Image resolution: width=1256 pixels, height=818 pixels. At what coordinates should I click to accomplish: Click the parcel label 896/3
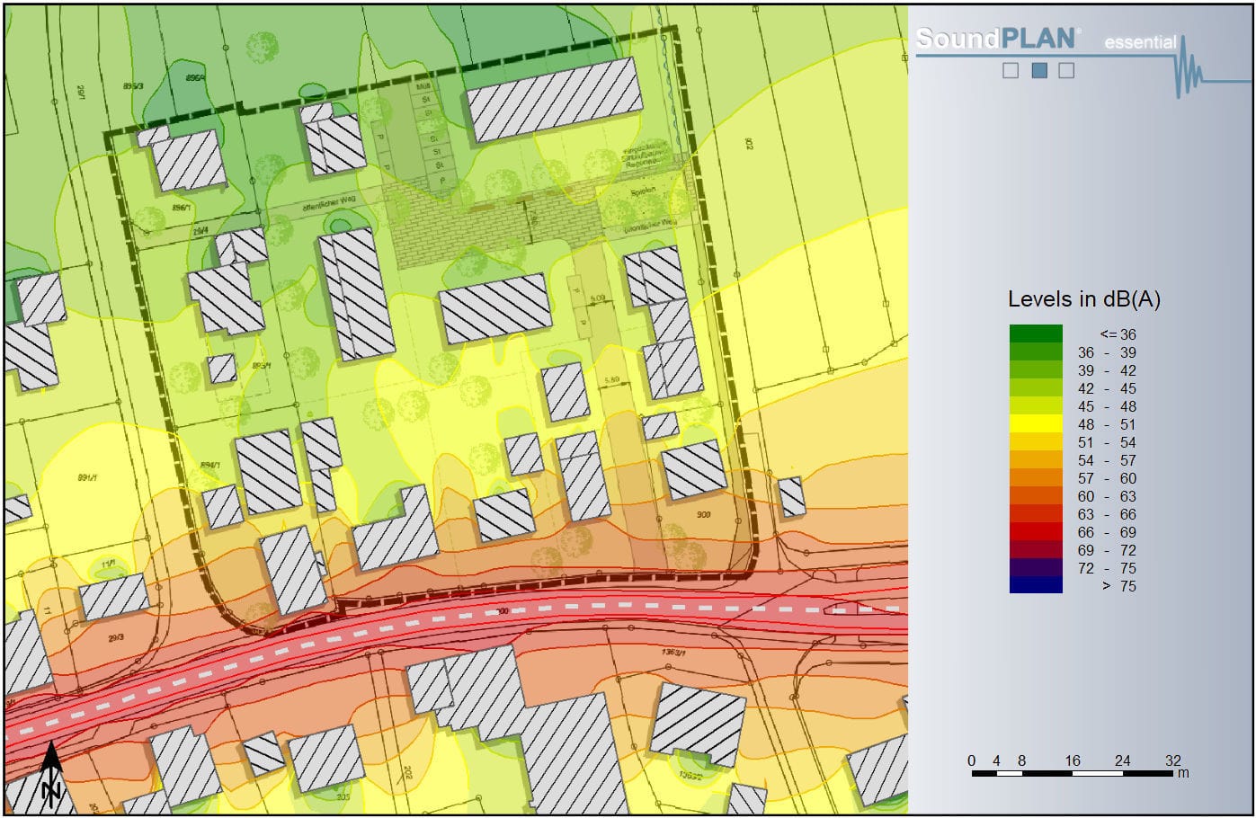pyautogui.click(x=133, y=86)
